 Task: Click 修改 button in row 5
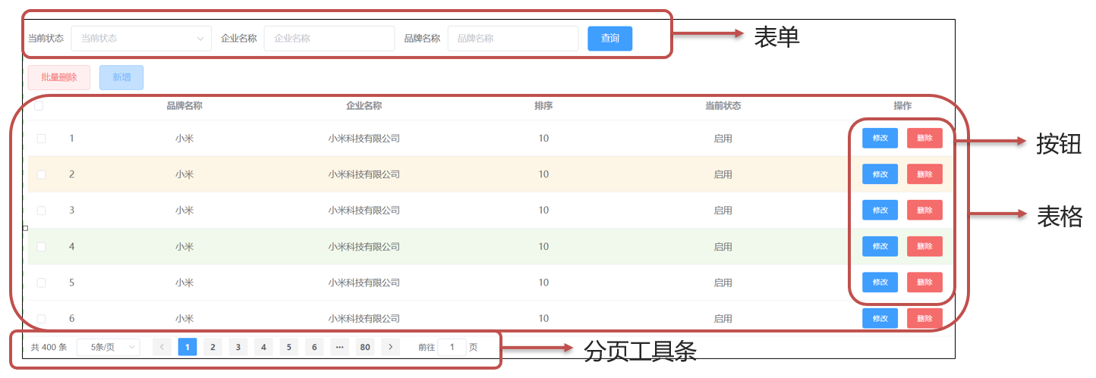coord(880,283)
